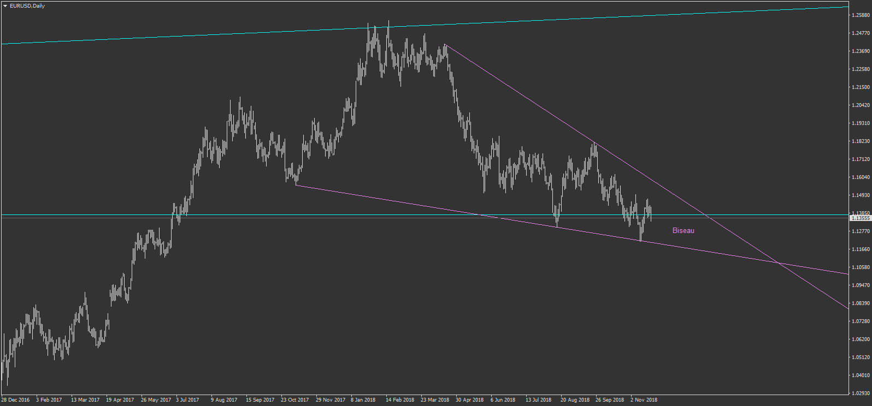
Task: Click the "8 Jan 2018" date label
Action: point(363,400)
